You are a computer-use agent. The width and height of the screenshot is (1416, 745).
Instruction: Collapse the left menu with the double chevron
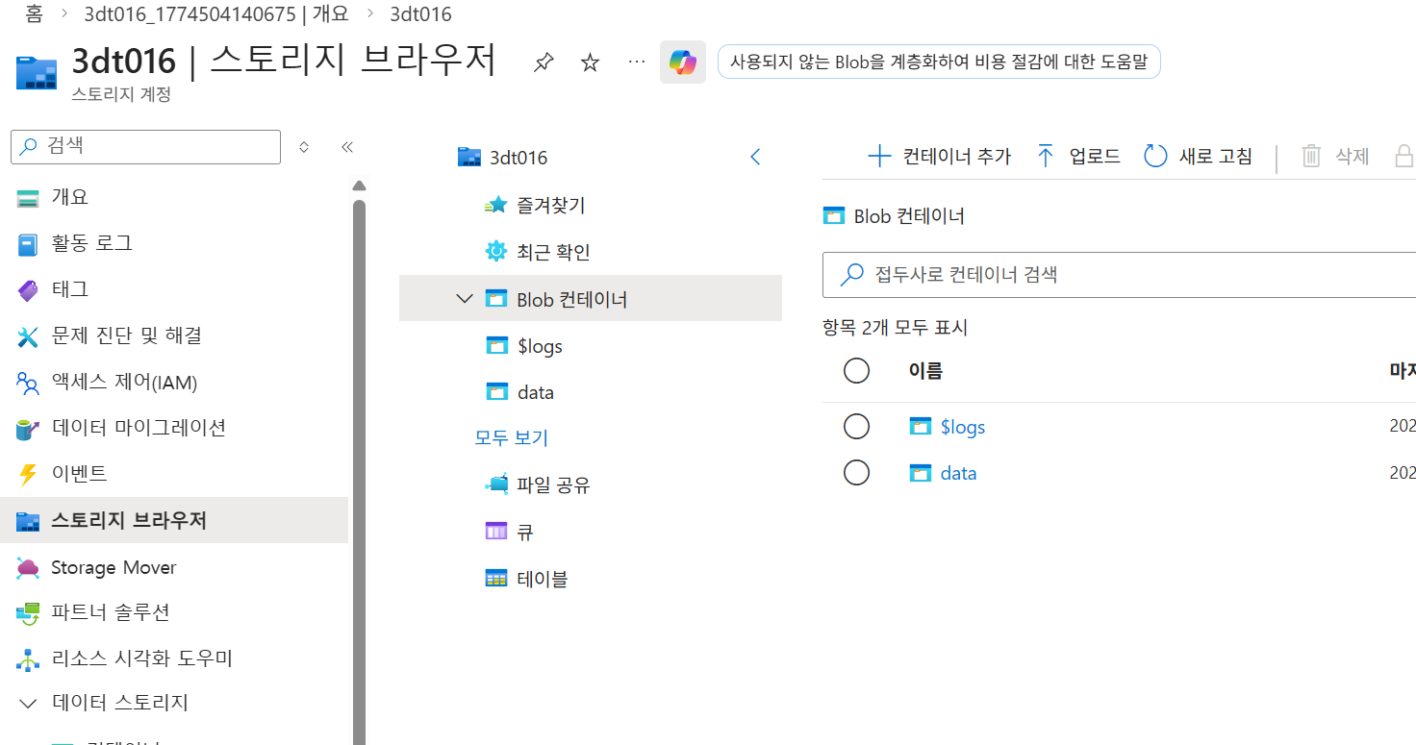tap(347, 147)
